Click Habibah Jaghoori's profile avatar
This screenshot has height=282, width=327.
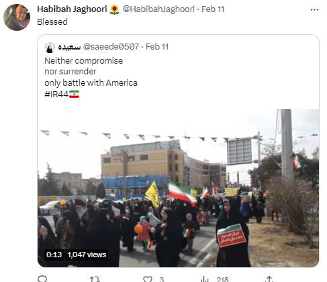(17, 17)
